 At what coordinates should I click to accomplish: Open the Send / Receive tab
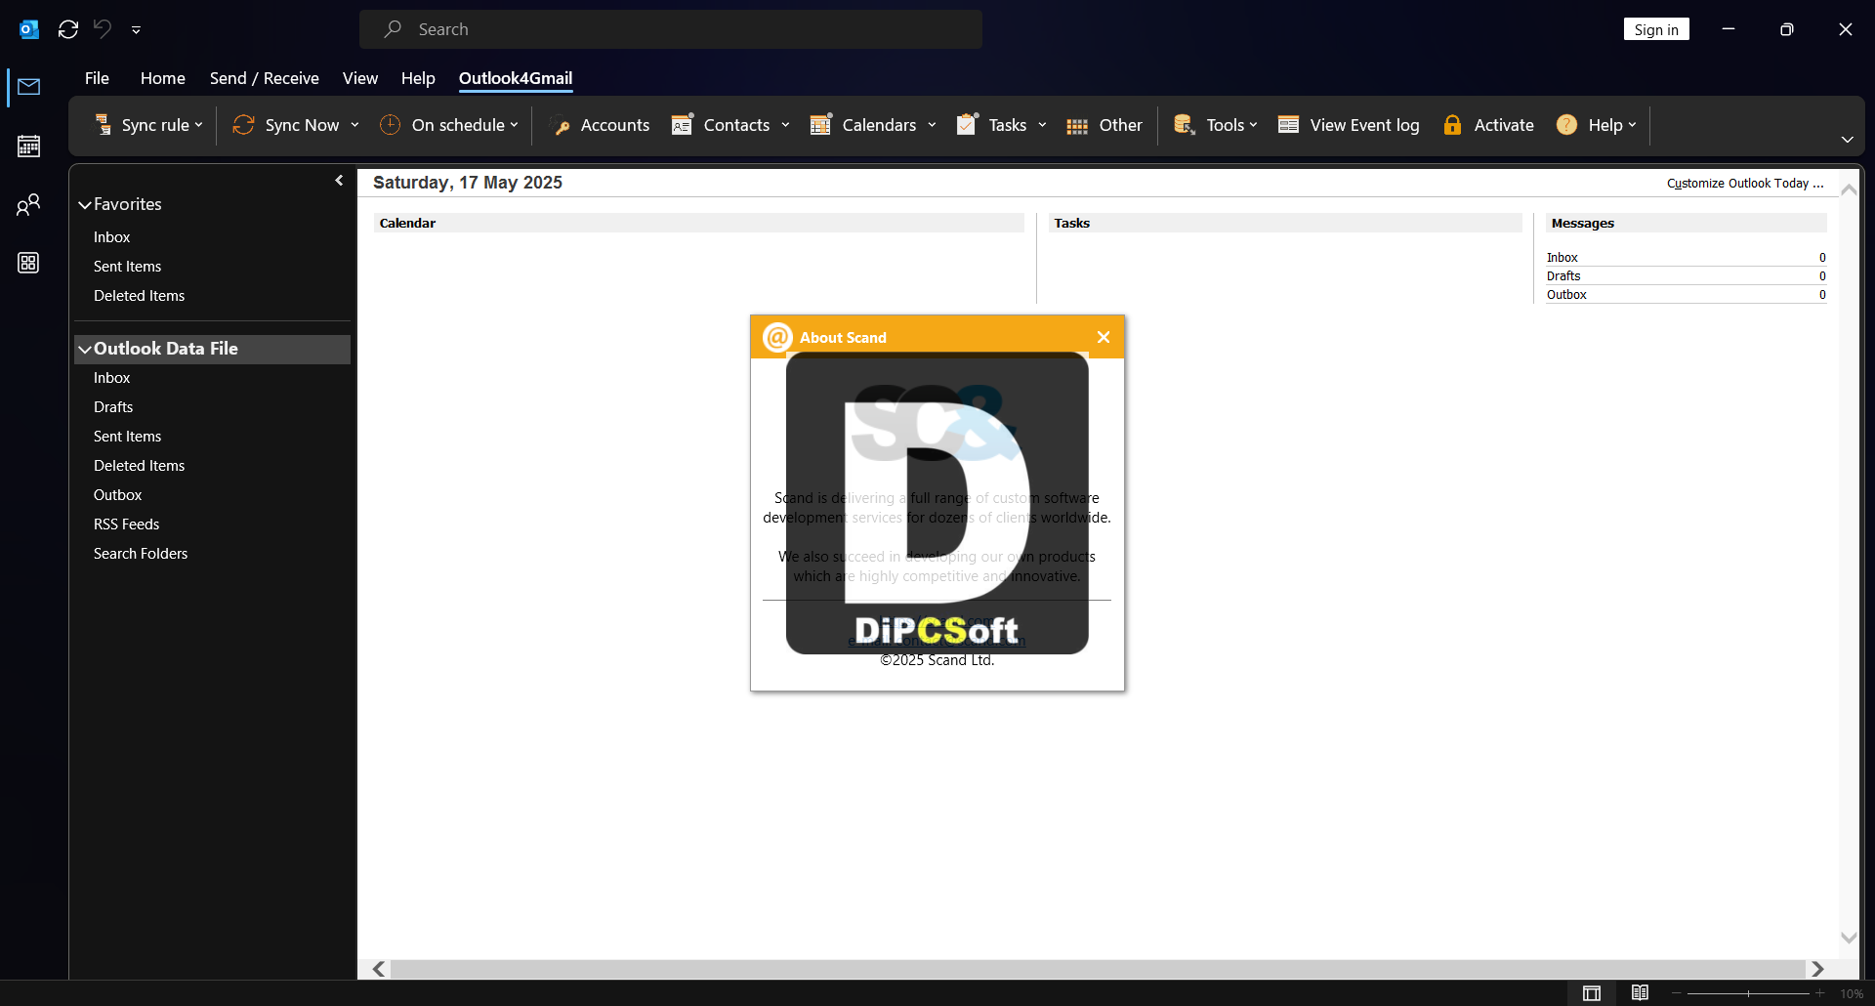pyautogui.click(x=264, y=78)
